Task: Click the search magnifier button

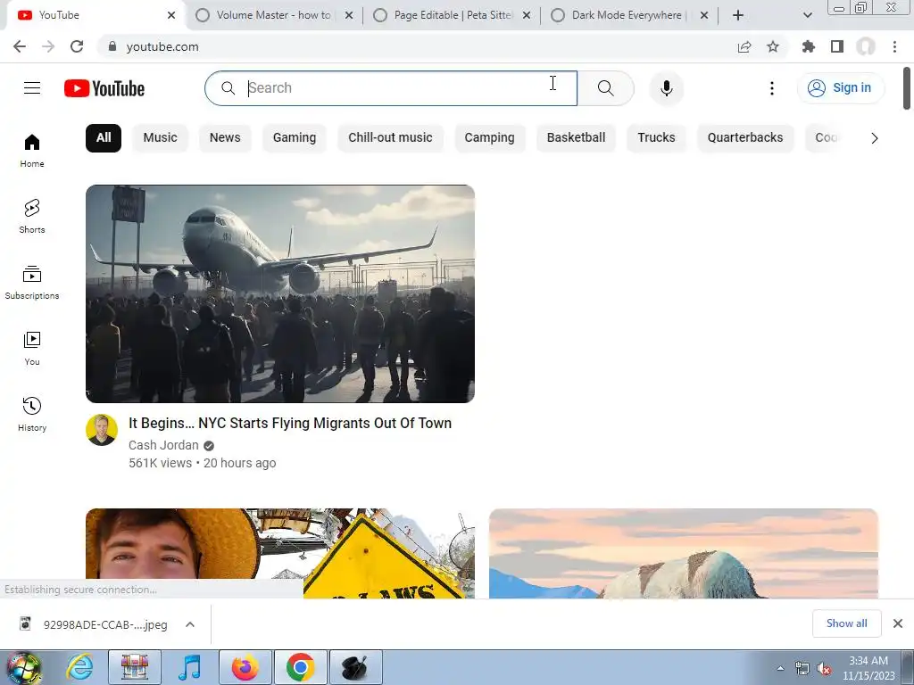Action: click(x=606, y=88)
